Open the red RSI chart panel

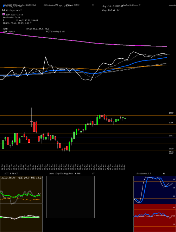pyautogui.click(x=155, y=218)
